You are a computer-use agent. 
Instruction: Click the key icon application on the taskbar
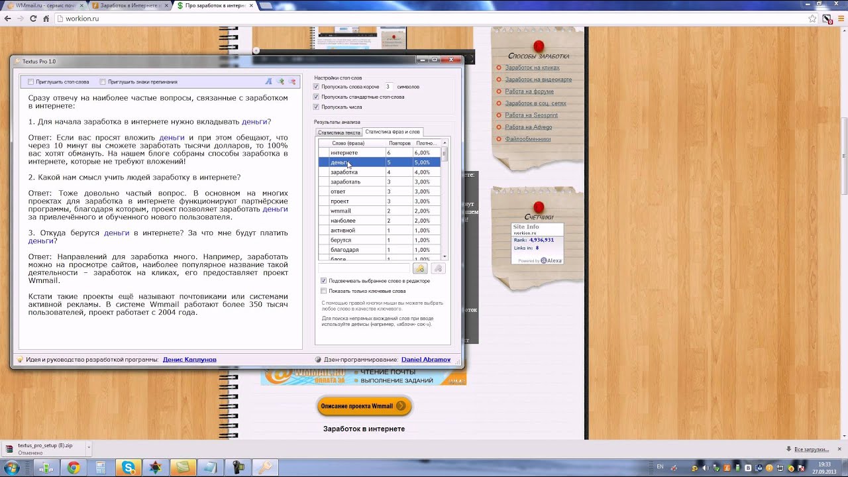(x=265, y=468)
